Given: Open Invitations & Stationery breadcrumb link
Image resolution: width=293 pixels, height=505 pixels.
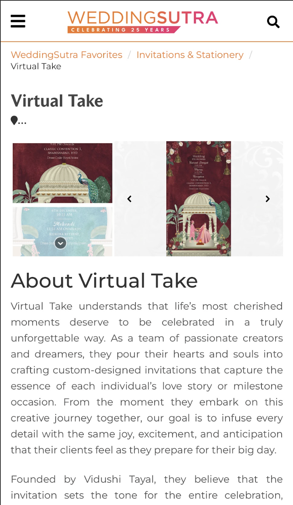Looking at the screenshot, I should 190,55.
